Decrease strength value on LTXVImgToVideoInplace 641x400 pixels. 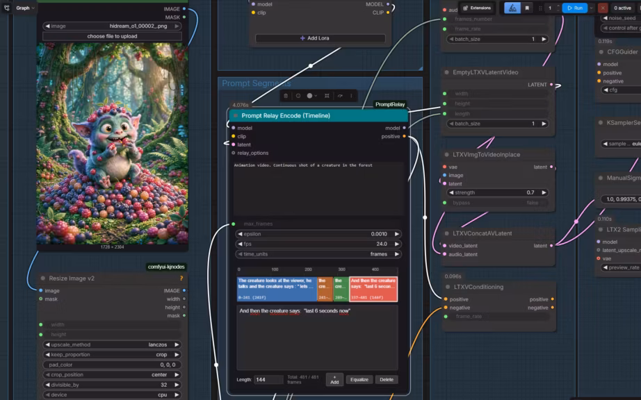click(x=451, y=192)
